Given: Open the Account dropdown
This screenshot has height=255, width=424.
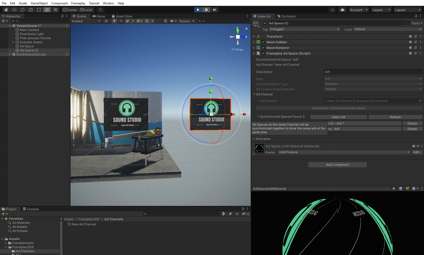Looking at the screenshot, I should click(359, 10).
